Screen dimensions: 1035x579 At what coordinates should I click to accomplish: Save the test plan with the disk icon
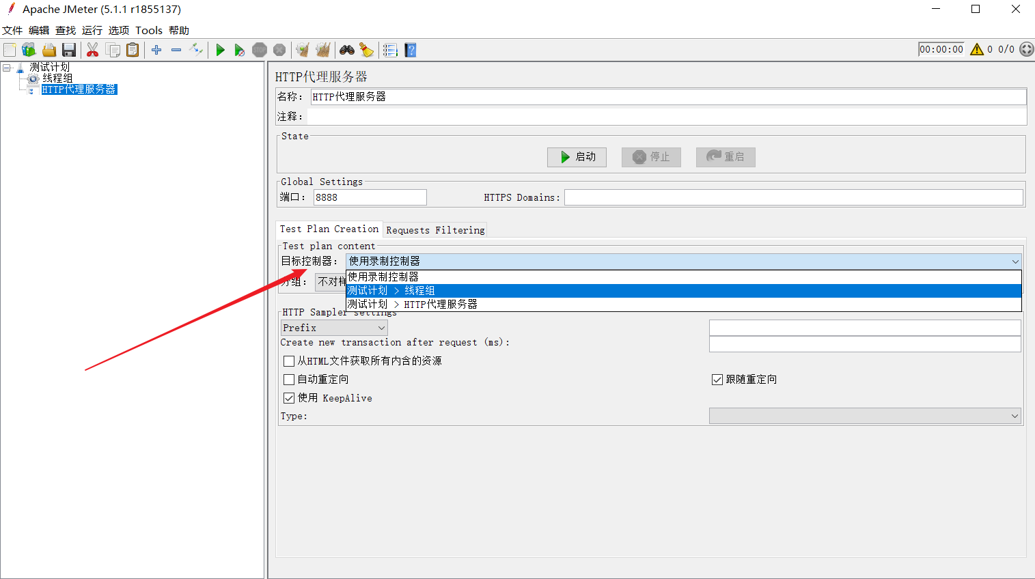[x=68, y=49]
